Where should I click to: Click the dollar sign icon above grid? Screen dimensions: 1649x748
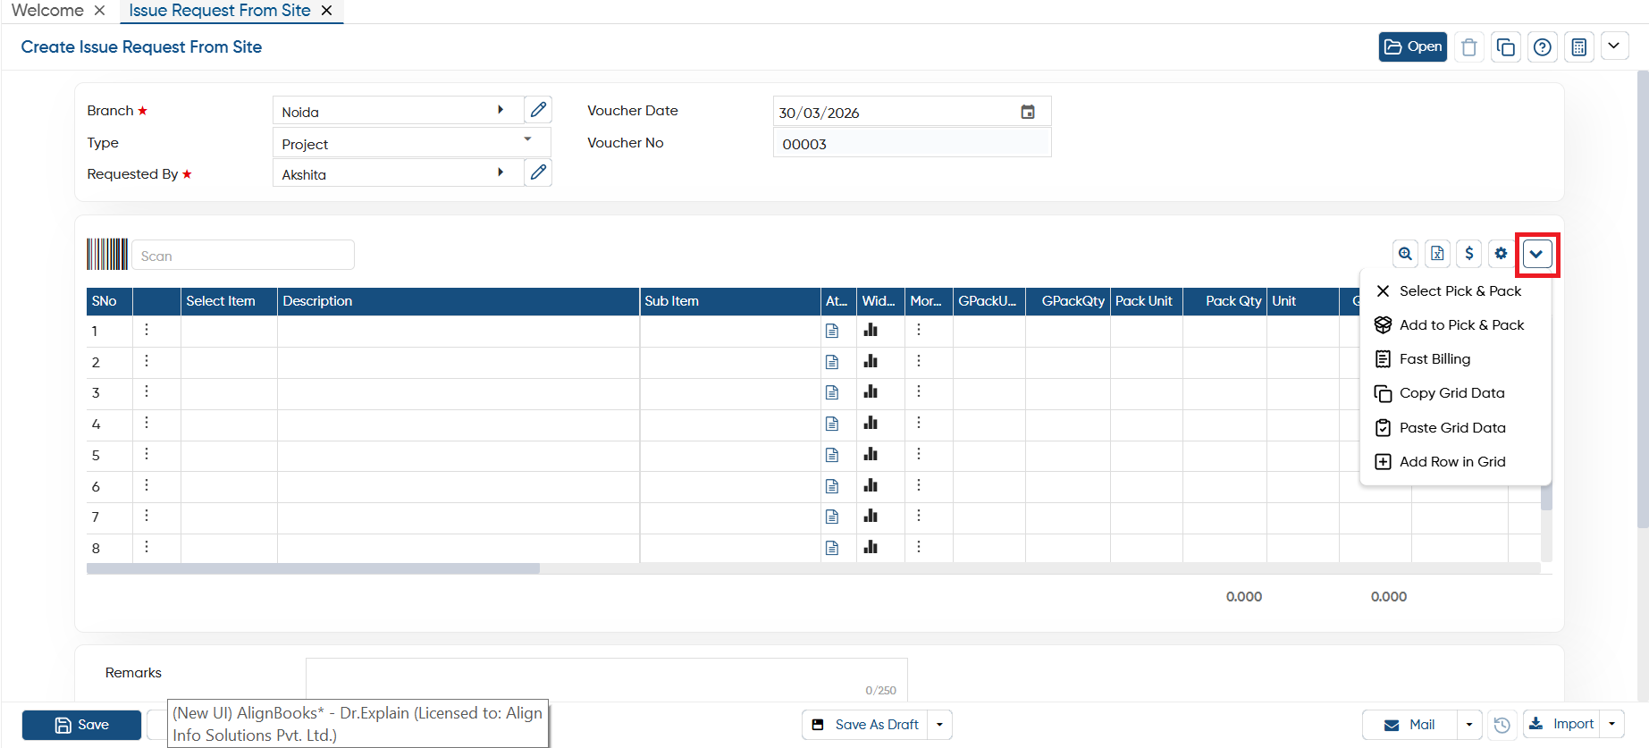1469,254
